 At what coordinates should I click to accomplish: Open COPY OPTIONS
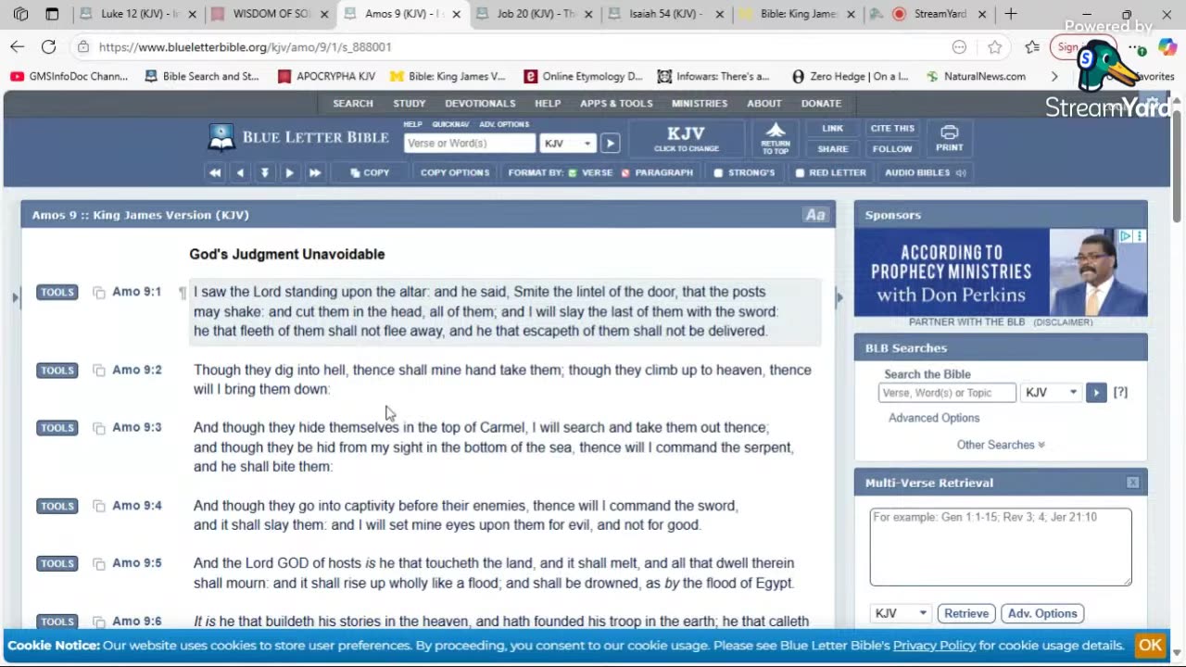[455, 172]
